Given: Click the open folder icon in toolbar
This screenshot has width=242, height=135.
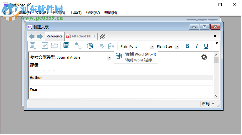Looking at the screenshot, I should (54, 46).
